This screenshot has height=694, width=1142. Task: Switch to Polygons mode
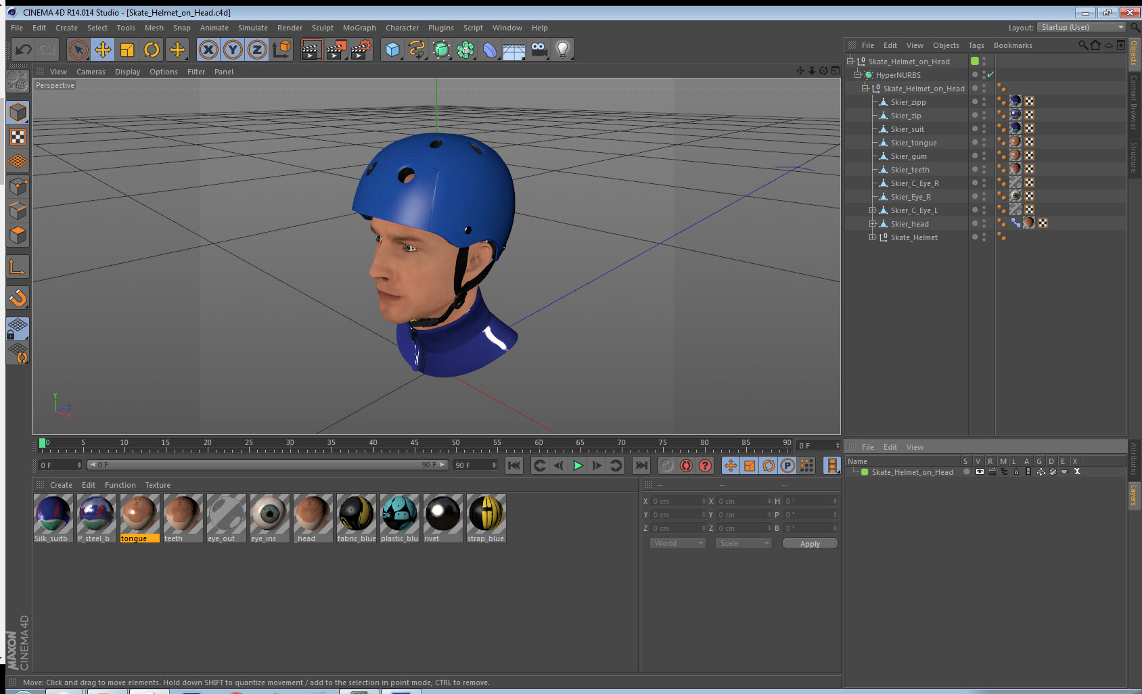18,235
